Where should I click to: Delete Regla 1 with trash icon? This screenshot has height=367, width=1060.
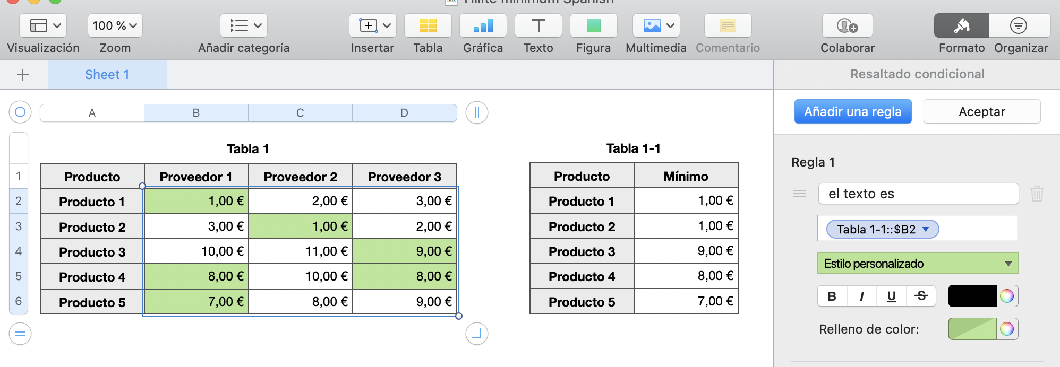click(x=1037, y=194)
